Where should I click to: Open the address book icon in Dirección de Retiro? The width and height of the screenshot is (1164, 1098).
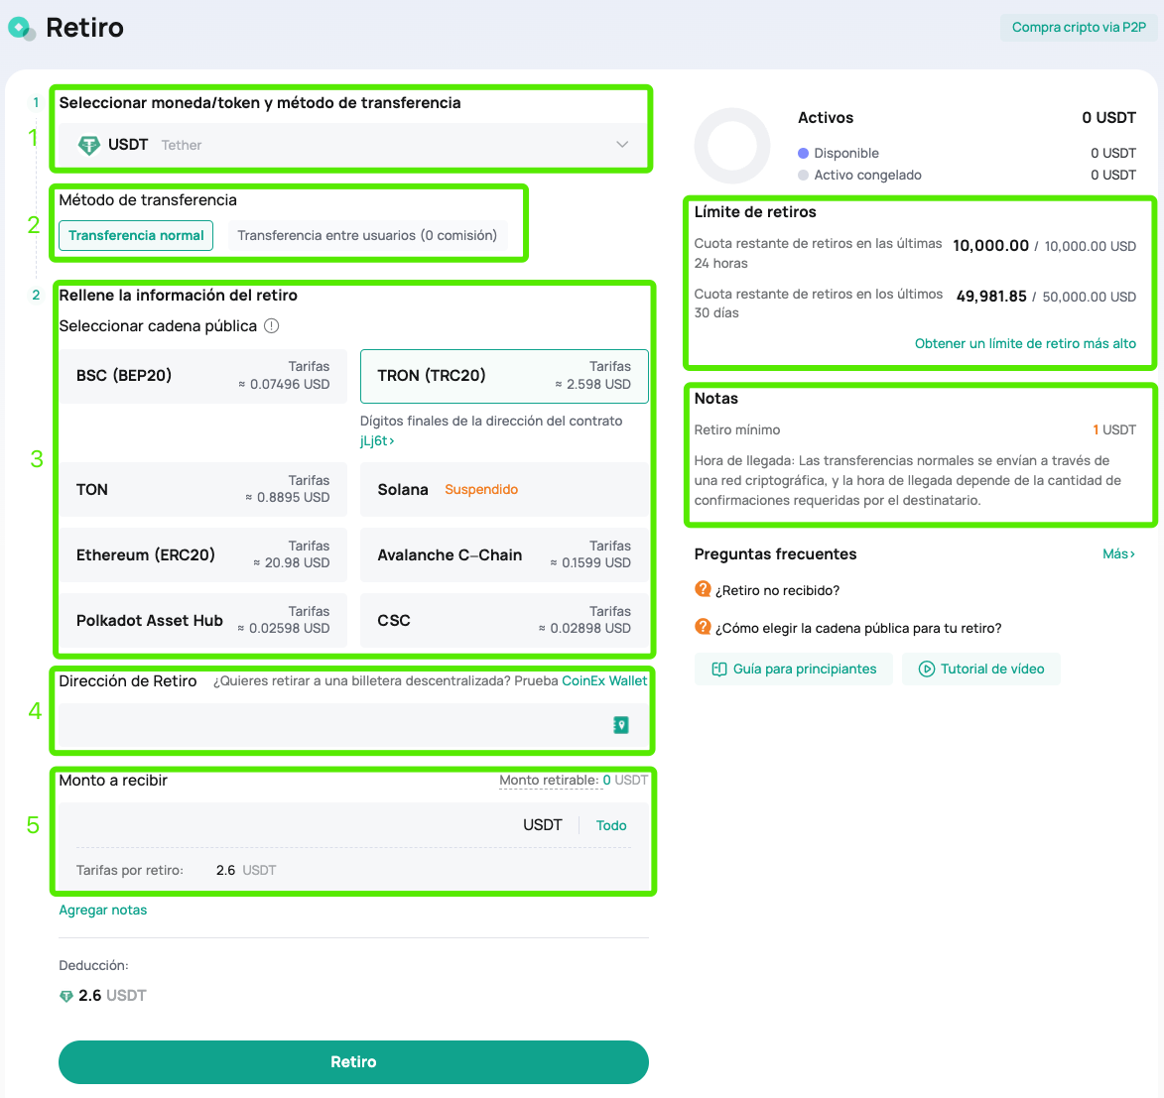tap(621, 725)
